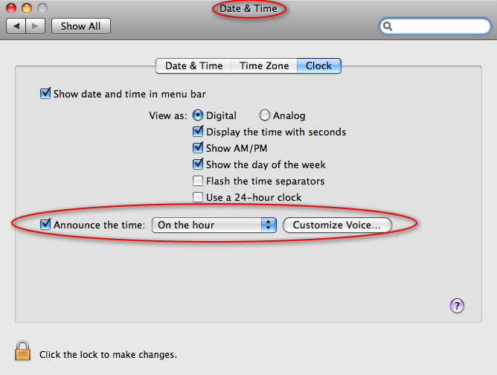Click the purple help question mark icon
Screen dimensions: 497x375
point(457,306)
